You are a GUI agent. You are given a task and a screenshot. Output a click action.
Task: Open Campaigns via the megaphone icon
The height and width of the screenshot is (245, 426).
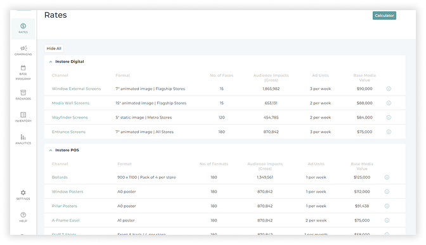[23, 48]
